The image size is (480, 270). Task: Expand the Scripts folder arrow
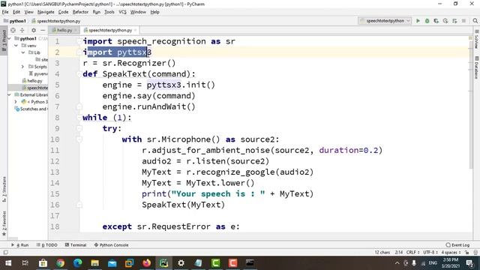(x=23, y=67)
